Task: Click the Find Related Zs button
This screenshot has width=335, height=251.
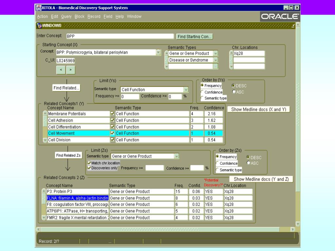Action: tap(68, 155)
